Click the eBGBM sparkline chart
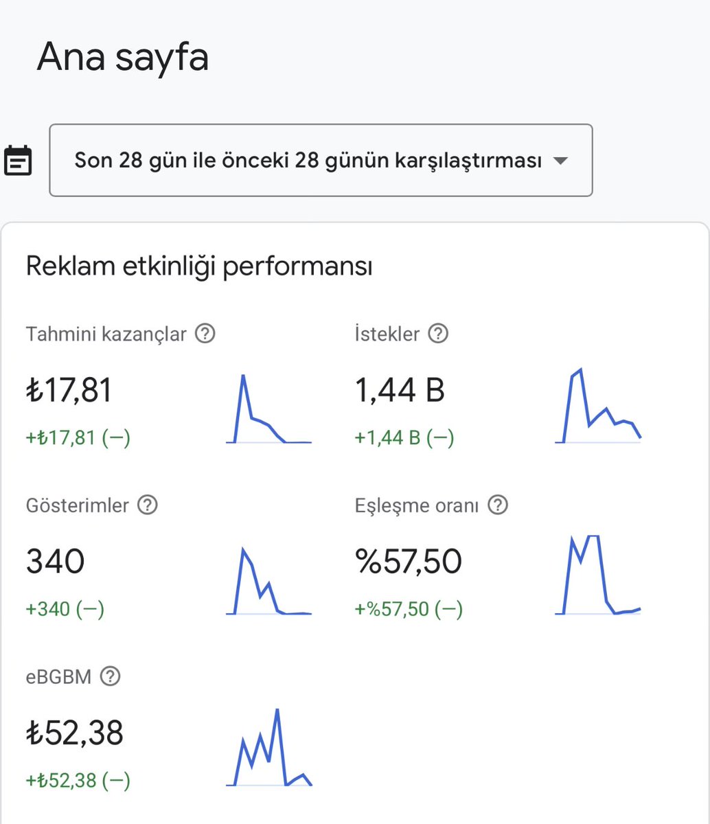Viewport: 710px width, 824px height. click(x=268, y=748)
